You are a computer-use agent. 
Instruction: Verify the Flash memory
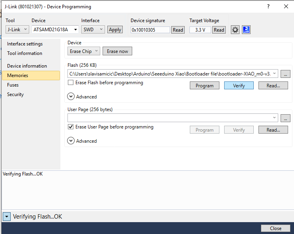click(x=239, y=86)
